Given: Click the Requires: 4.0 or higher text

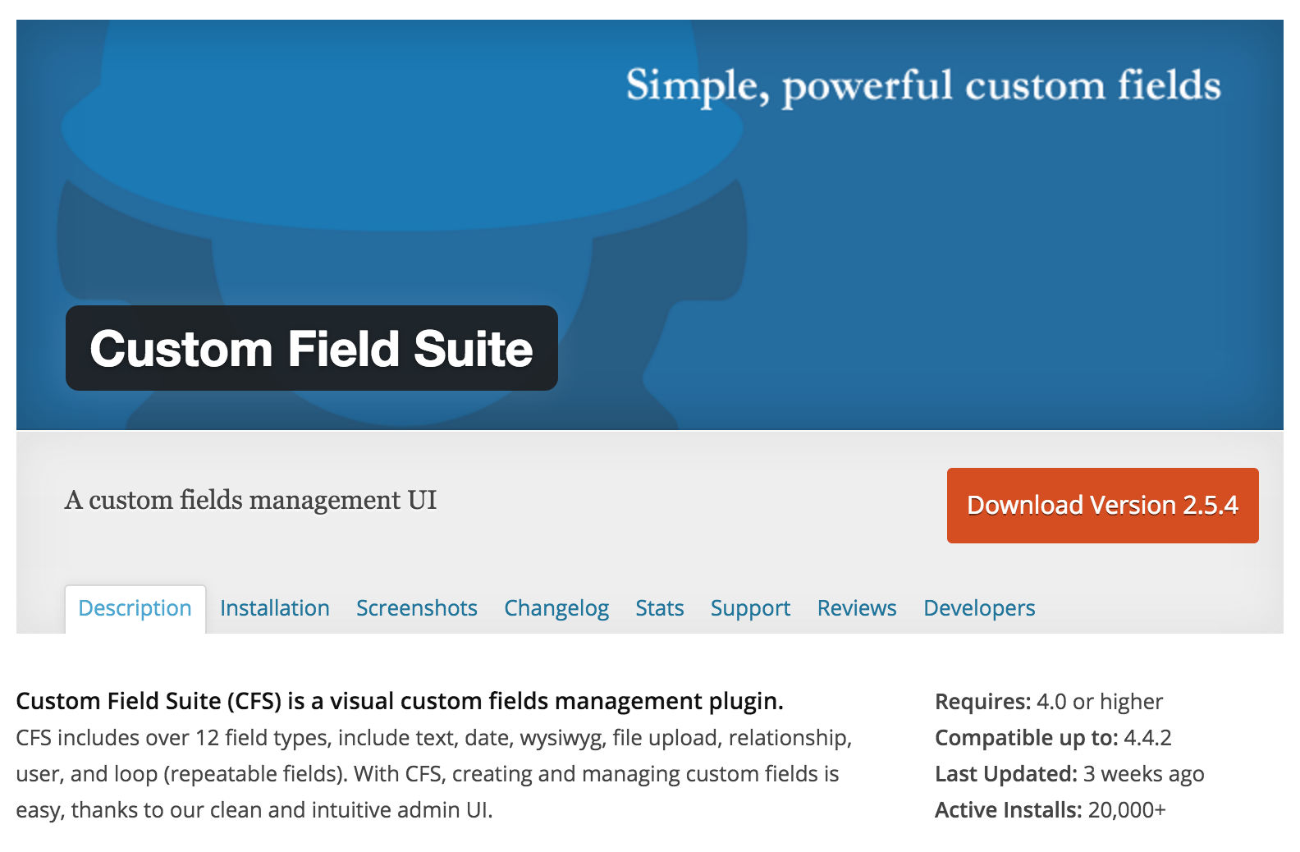Looking at the screenshot, I should point(1048,702).
